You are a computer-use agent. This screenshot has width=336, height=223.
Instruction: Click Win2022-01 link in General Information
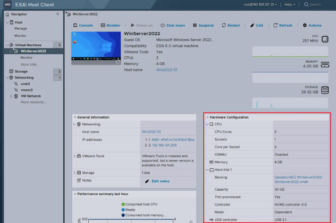point(151,132)
